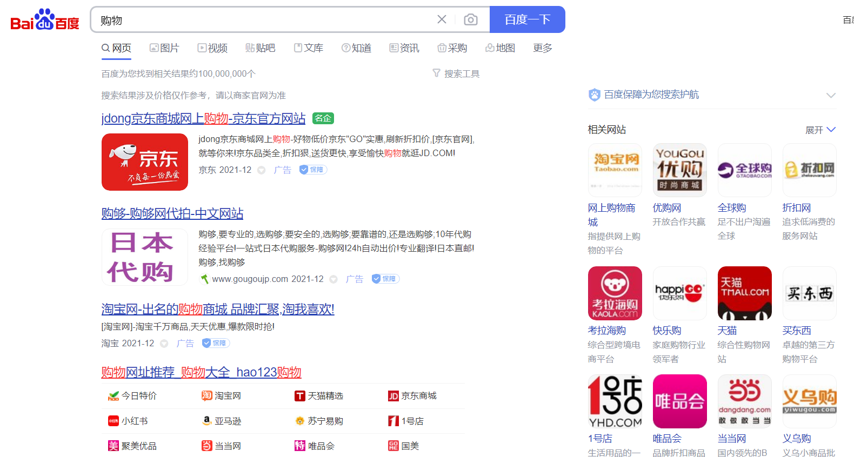Open the 淘宝网 result title link
Viewport: 854px width, 457px height.
218,309
